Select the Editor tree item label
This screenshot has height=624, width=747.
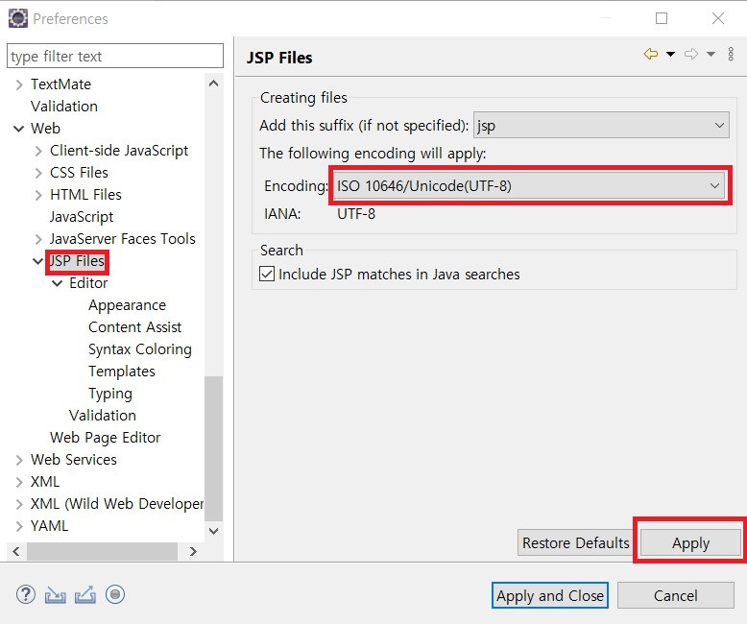click(88, 283)
